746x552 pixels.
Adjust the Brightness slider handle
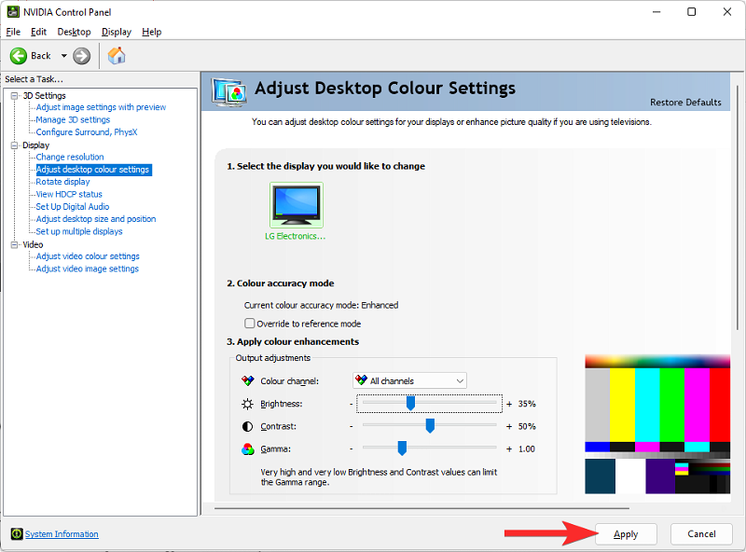coord(408,403)
